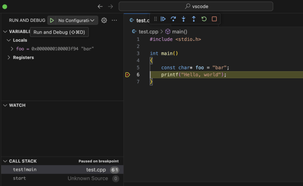Click the 6:1 line badge
Screen dimensions: 303x186
(x=115, y=170)
